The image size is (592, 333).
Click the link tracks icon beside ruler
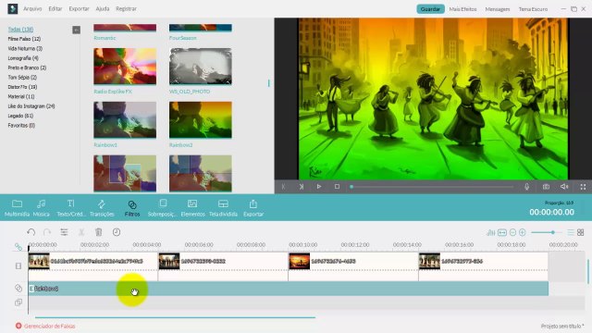click(x=18, y=247)
